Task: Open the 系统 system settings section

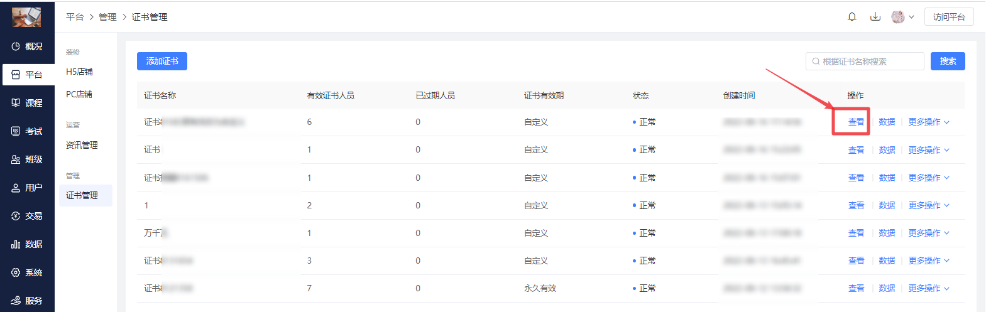Action: coord(27,272)
